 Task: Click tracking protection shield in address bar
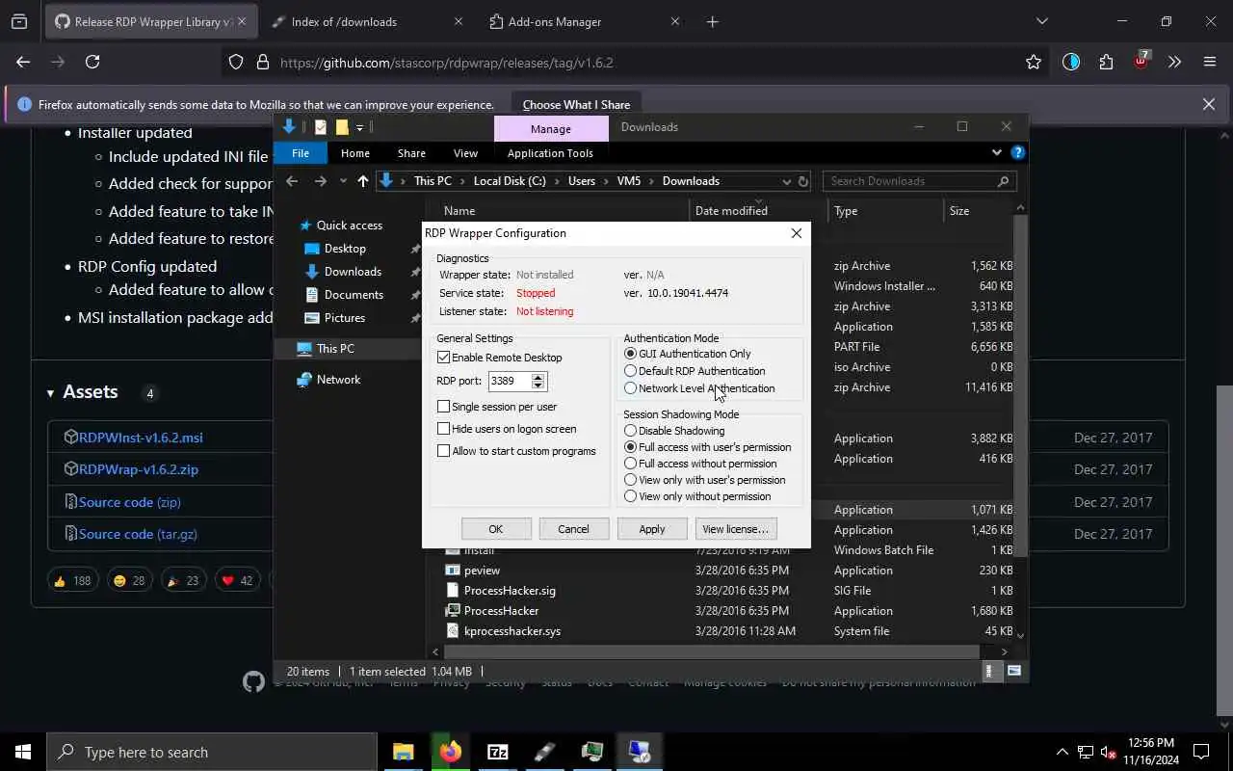pos(236,62)
